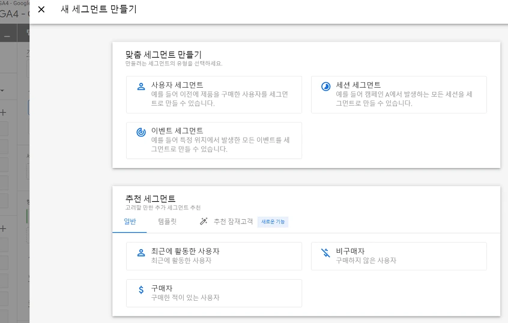Click the 새 세그먼트 만들기 title
Image resolution: width=508 pixels, height=323 pixels.
coord(98,10)
